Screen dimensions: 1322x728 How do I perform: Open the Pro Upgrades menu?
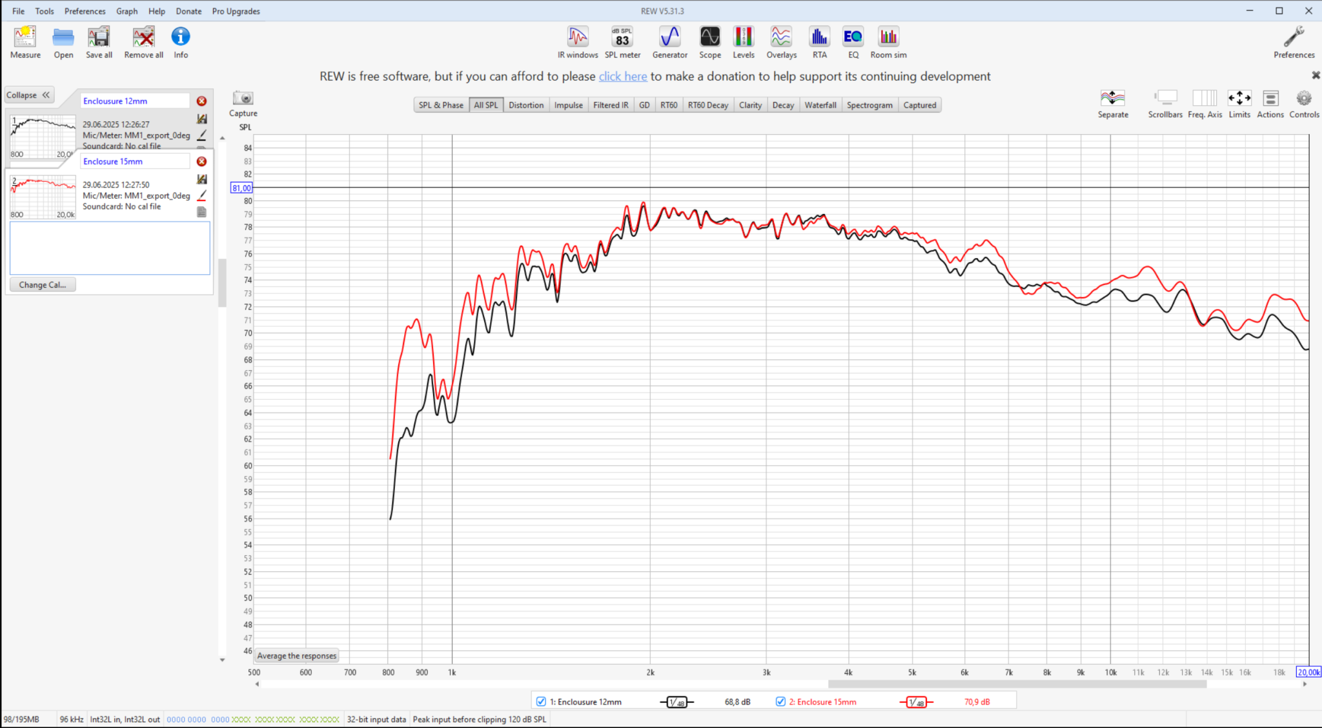236,11
